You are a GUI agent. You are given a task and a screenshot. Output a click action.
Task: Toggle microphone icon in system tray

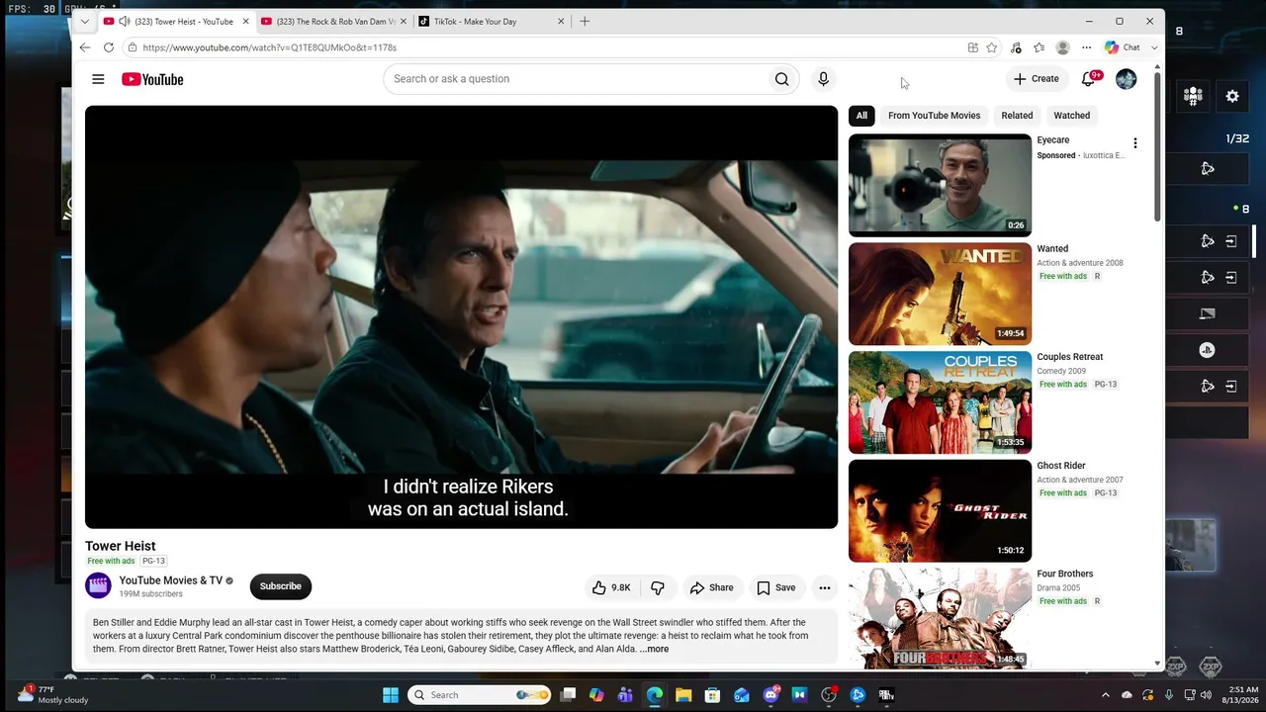[x=1169, y=695]
